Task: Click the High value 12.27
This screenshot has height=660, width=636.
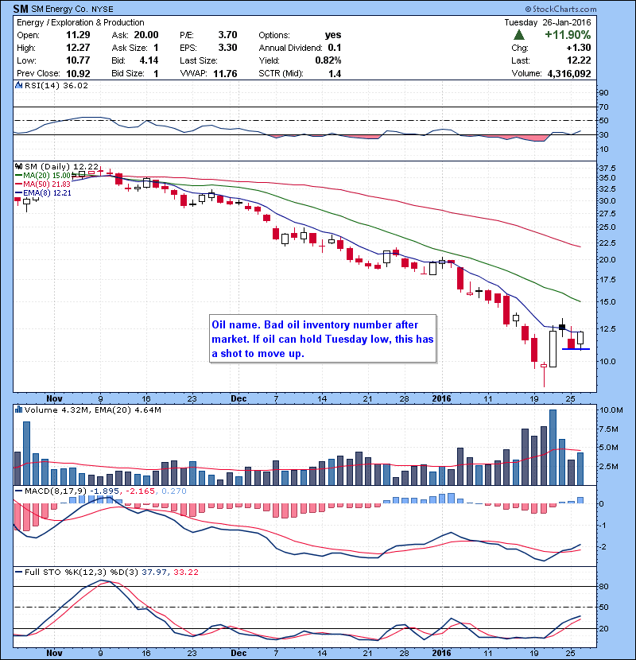Action: coord(78,48)
